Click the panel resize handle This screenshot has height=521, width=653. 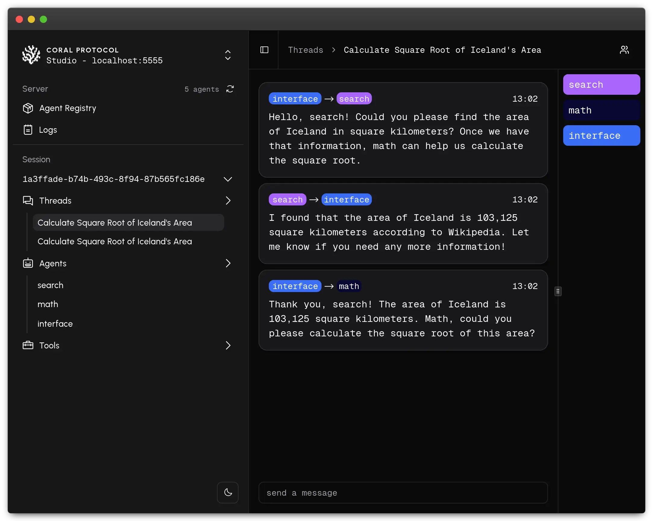557,291
